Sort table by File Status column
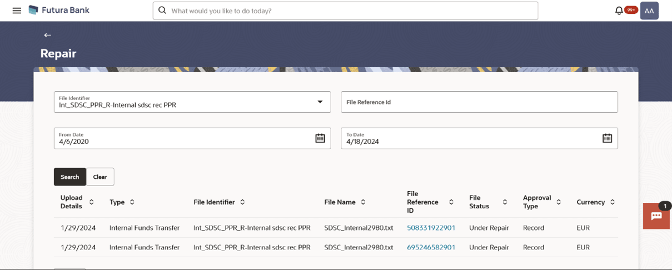Viewport: 672px width, 270px height. (x=505, y=202)
